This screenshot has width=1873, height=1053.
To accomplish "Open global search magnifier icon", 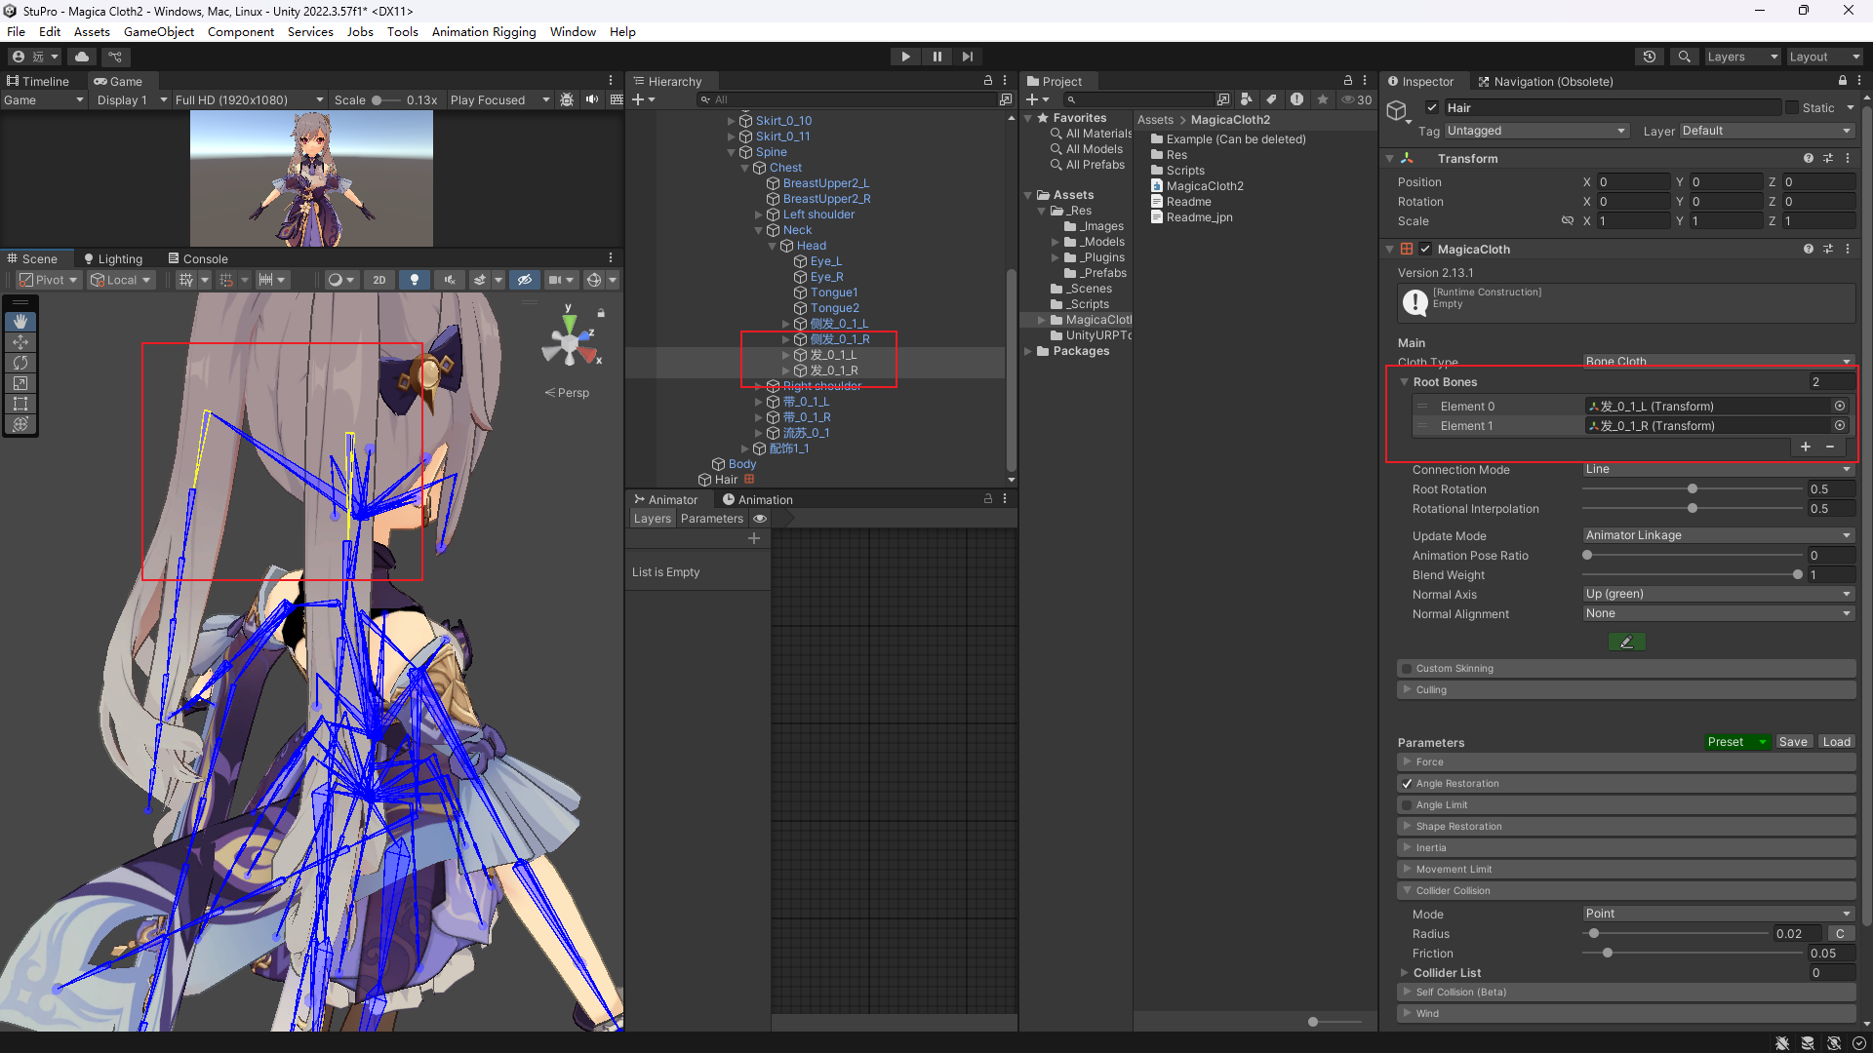I will [1684, 57].
